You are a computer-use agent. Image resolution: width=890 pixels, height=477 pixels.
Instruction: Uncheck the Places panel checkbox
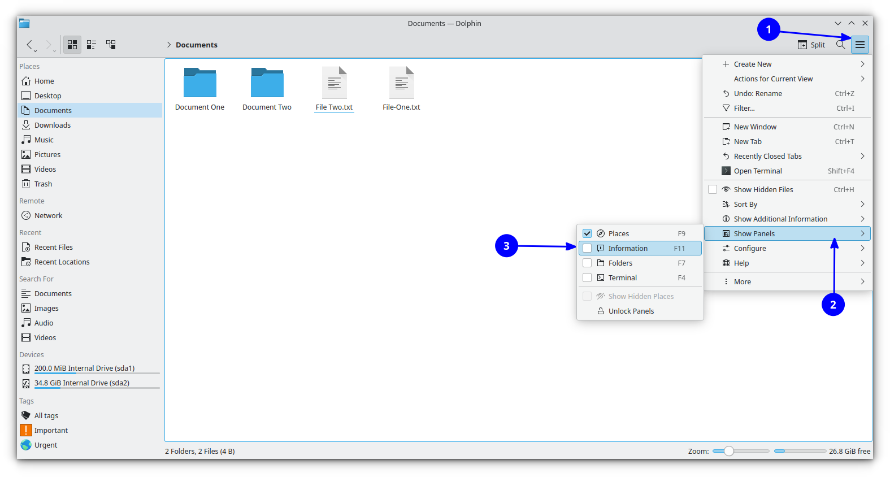pos(587,233)
